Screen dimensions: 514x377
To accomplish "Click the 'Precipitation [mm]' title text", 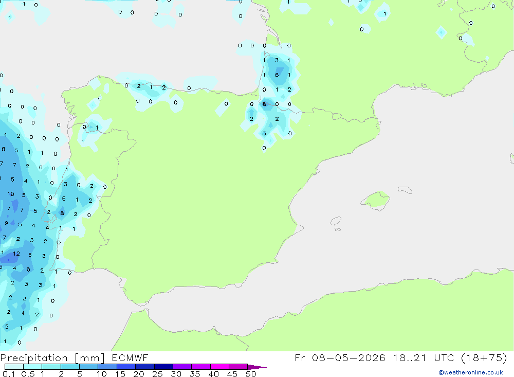I will [x=52, y=358].
